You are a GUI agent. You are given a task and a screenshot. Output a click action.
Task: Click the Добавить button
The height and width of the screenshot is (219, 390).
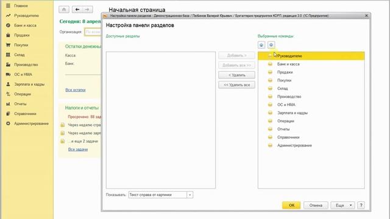(x=237, y=55)
